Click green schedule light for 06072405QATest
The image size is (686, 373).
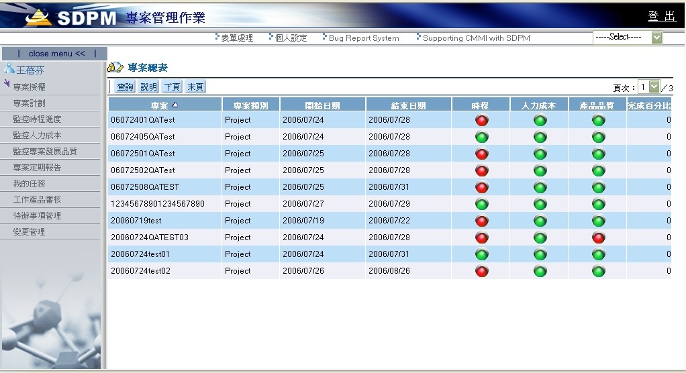click(x=481, y=137)
